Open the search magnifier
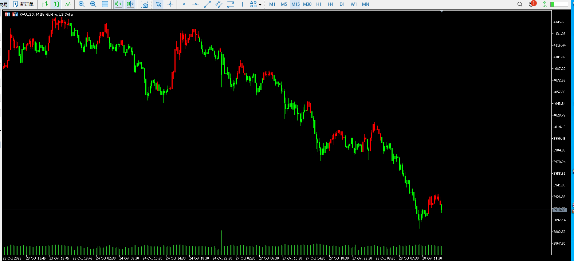The height and width of the screenshot is (261, 574). pos(520,4)
